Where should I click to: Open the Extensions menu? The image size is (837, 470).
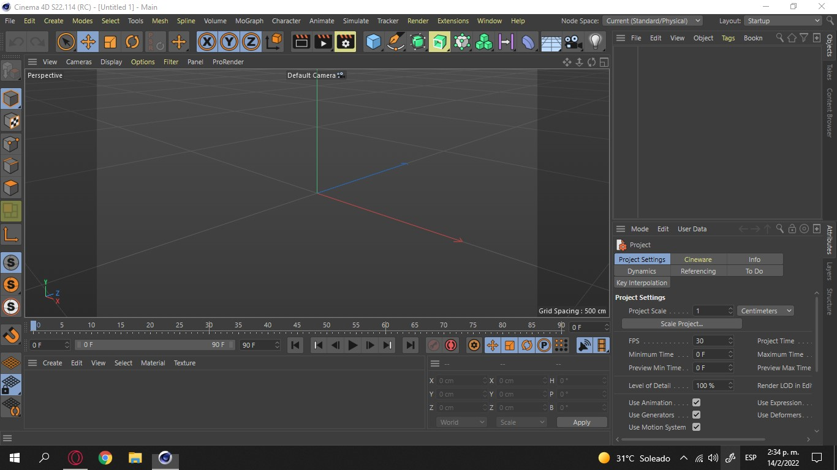[453, 21]
